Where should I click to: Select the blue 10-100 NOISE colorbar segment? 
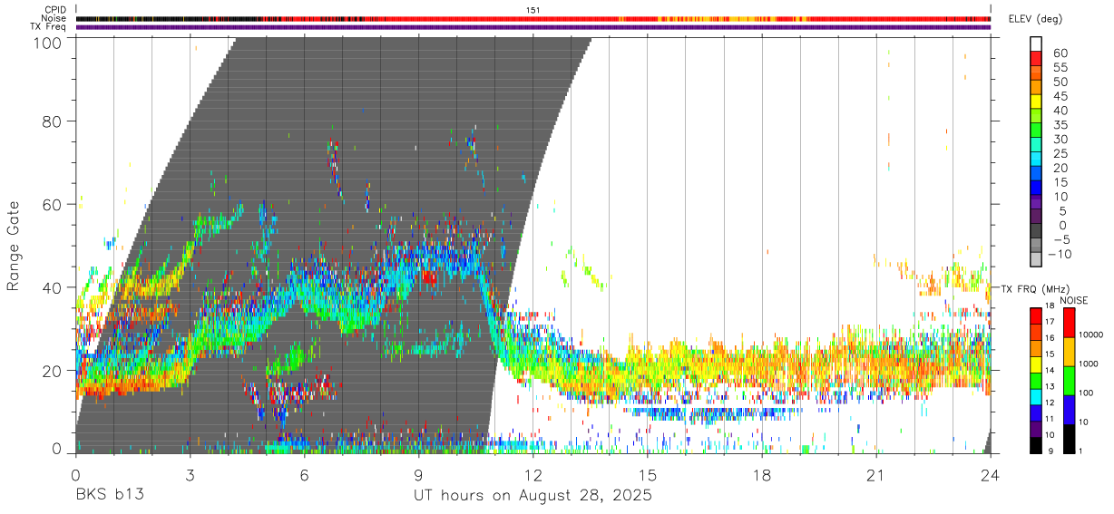click(x=1070, y=410)
